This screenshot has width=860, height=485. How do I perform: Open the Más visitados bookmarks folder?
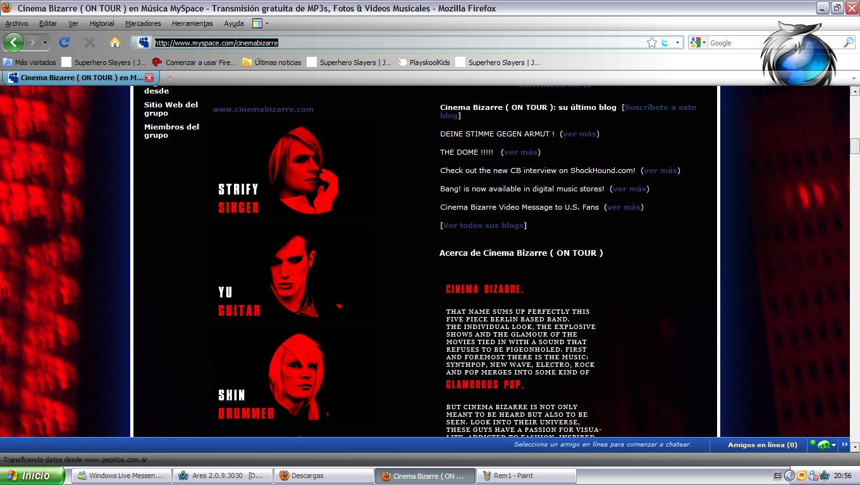(30, 63)
